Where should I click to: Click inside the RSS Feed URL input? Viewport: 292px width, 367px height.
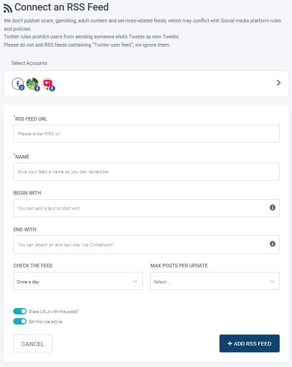click(x=146, y=133)
